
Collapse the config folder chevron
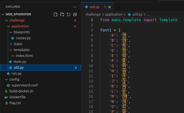coord(6,79)
